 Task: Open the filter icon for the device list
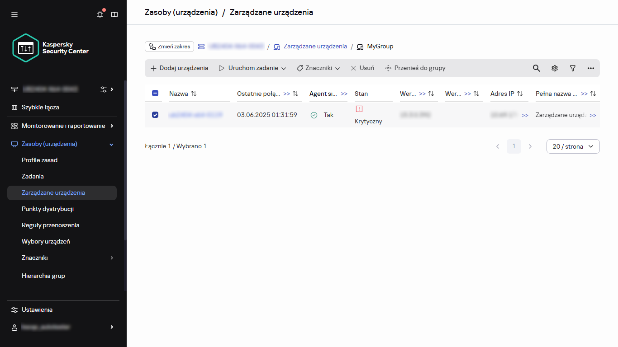click(x=573, y=68)
